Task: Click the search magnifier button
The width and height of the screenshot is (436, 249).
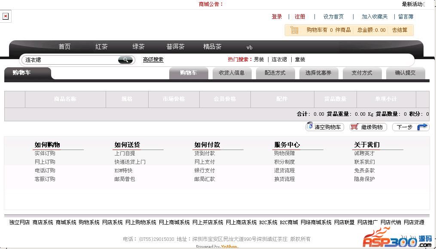Action: coord(125,60)
